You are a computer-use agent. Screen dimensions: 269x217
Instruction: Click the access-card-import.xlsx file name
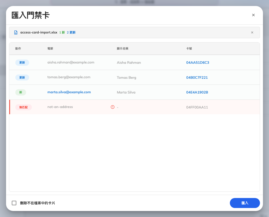[x=39, y=32]
